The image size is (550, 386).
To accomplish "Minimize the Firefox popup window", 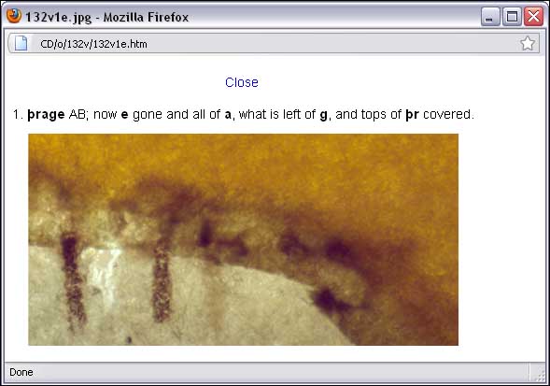I will (x=490, y=17).
